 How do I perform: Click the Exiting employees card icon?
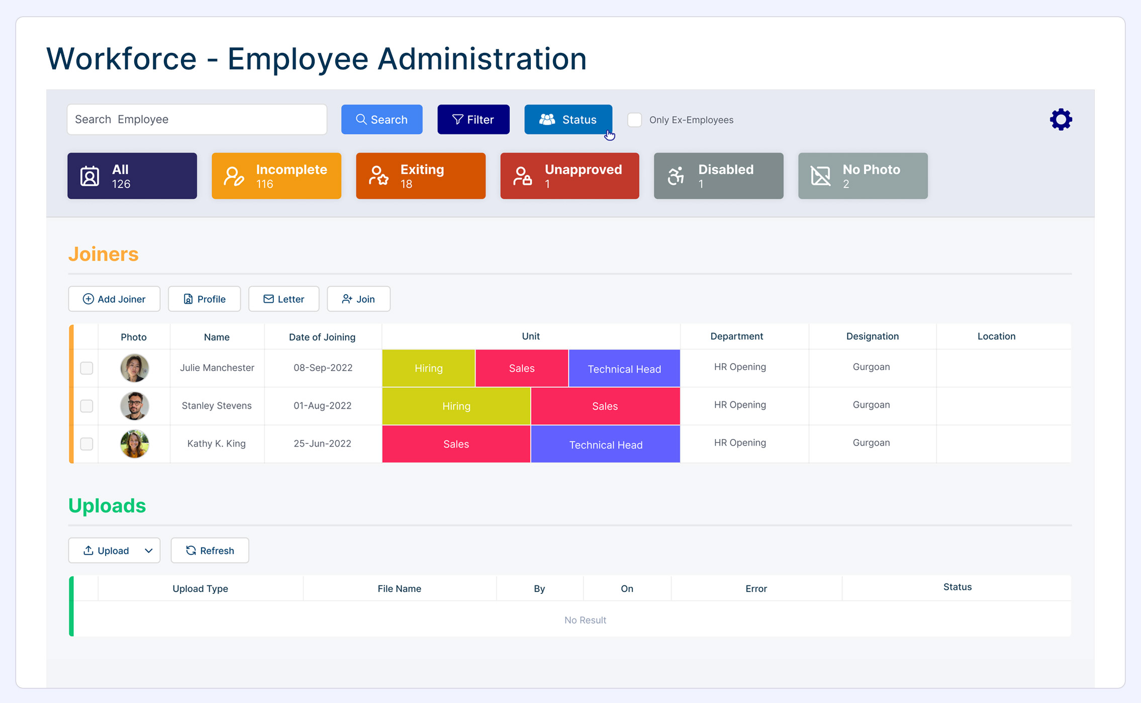tap(378, 177)
